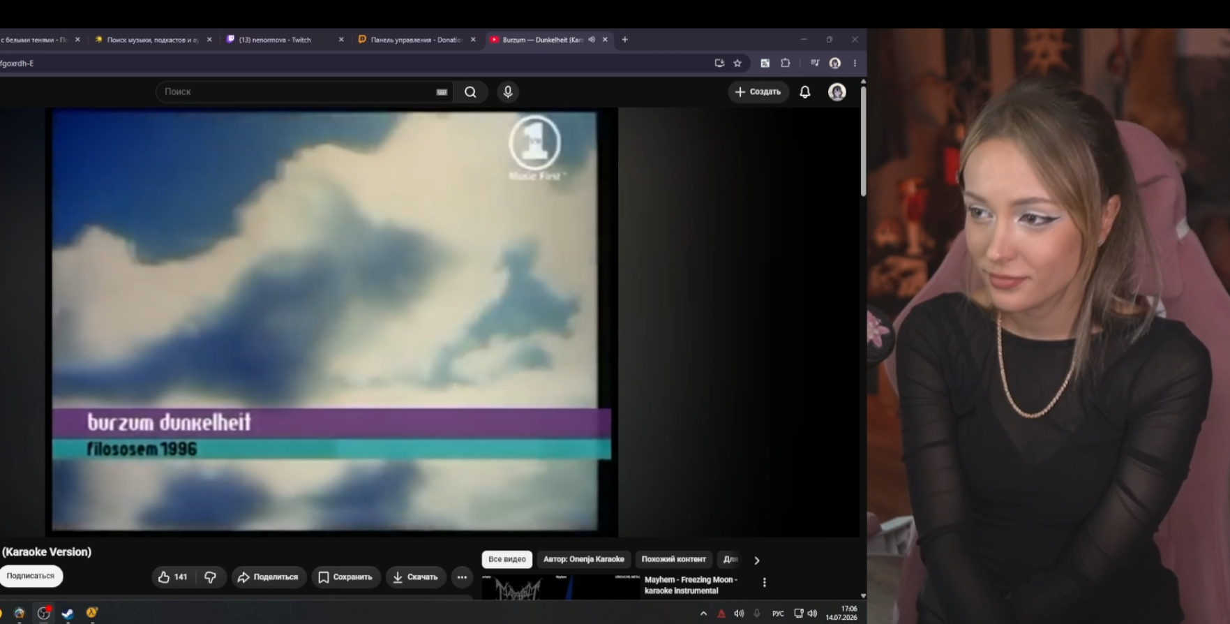Click the 'Сохранить' save button

(345, 577)
